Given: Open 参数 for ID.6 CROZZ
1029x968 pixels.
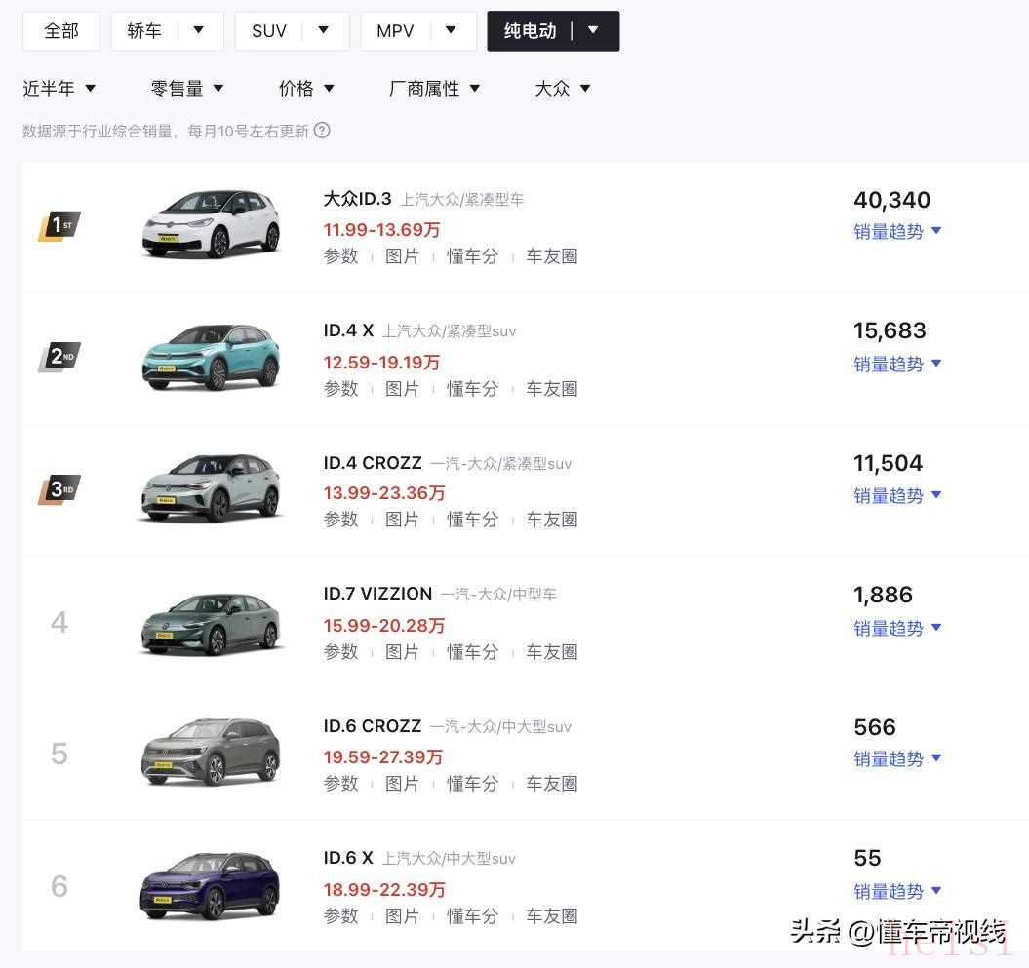Looking at the screenshot, I should 340,784.
